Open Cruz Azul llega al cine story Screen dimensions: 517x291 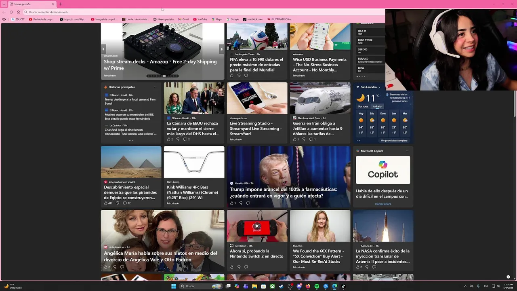click(130, 132)
